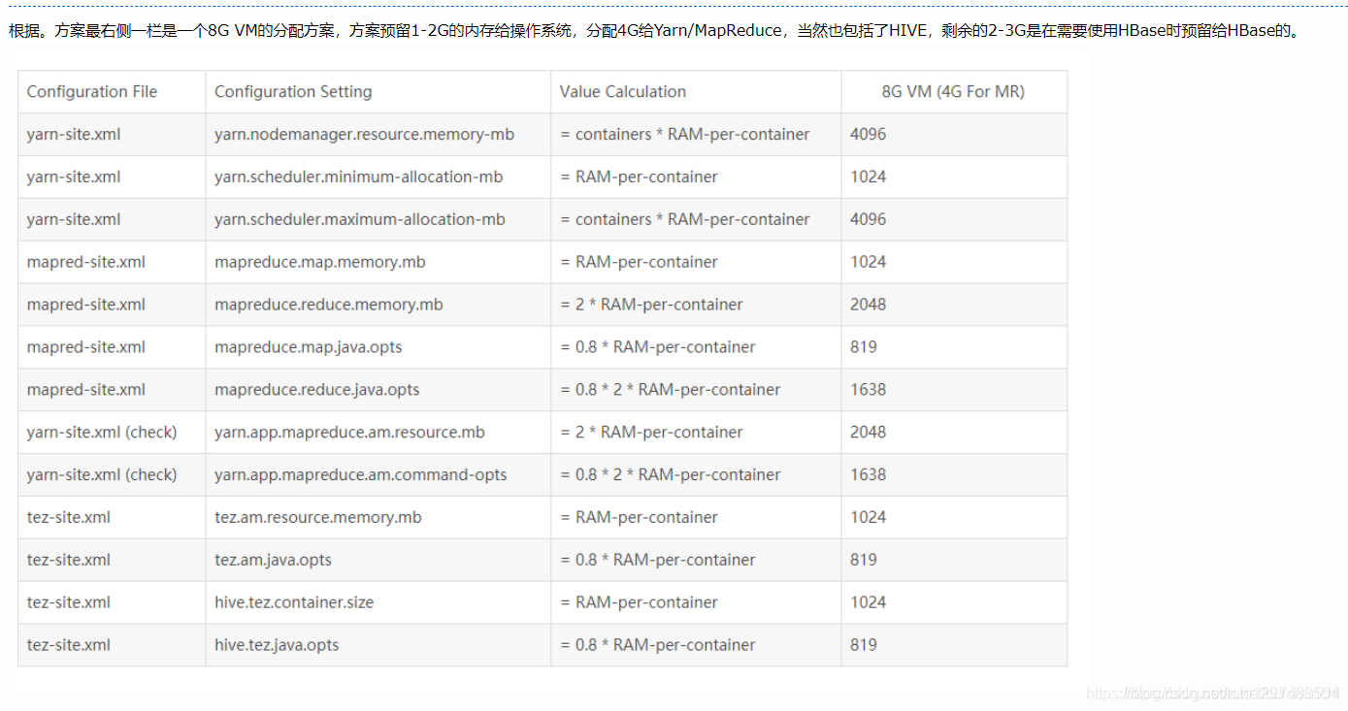Click "= RAM-per-container" in hive.tez.container.size row
Image resolution: width=1348 pixels, height=711 pixels.
pyautogui.click(x=639, y=602)
